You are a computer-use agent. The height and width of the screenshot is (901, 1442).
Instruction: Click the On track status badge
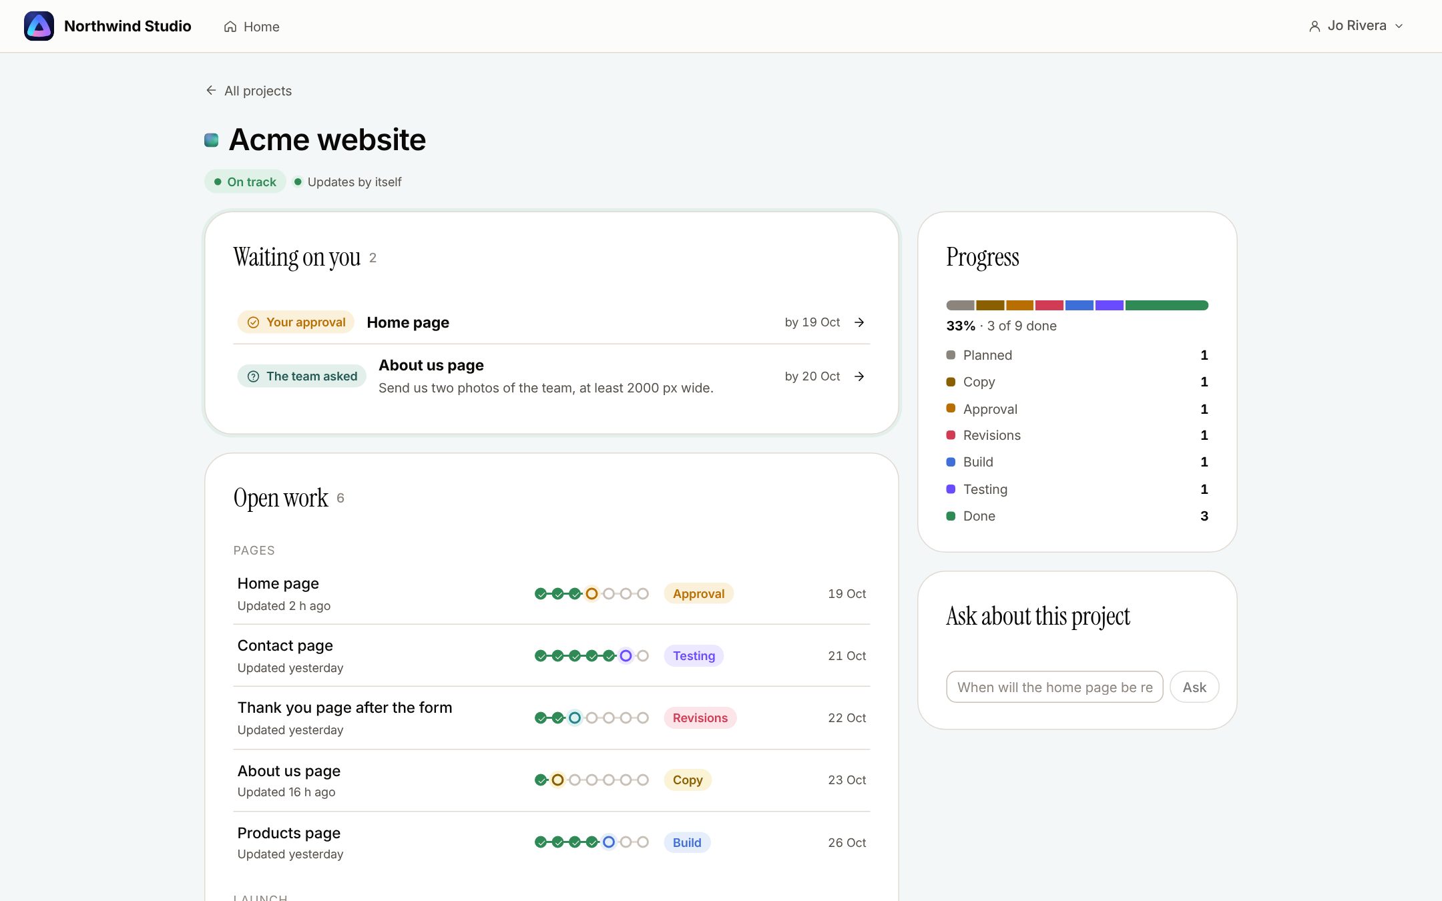(245, 182)
